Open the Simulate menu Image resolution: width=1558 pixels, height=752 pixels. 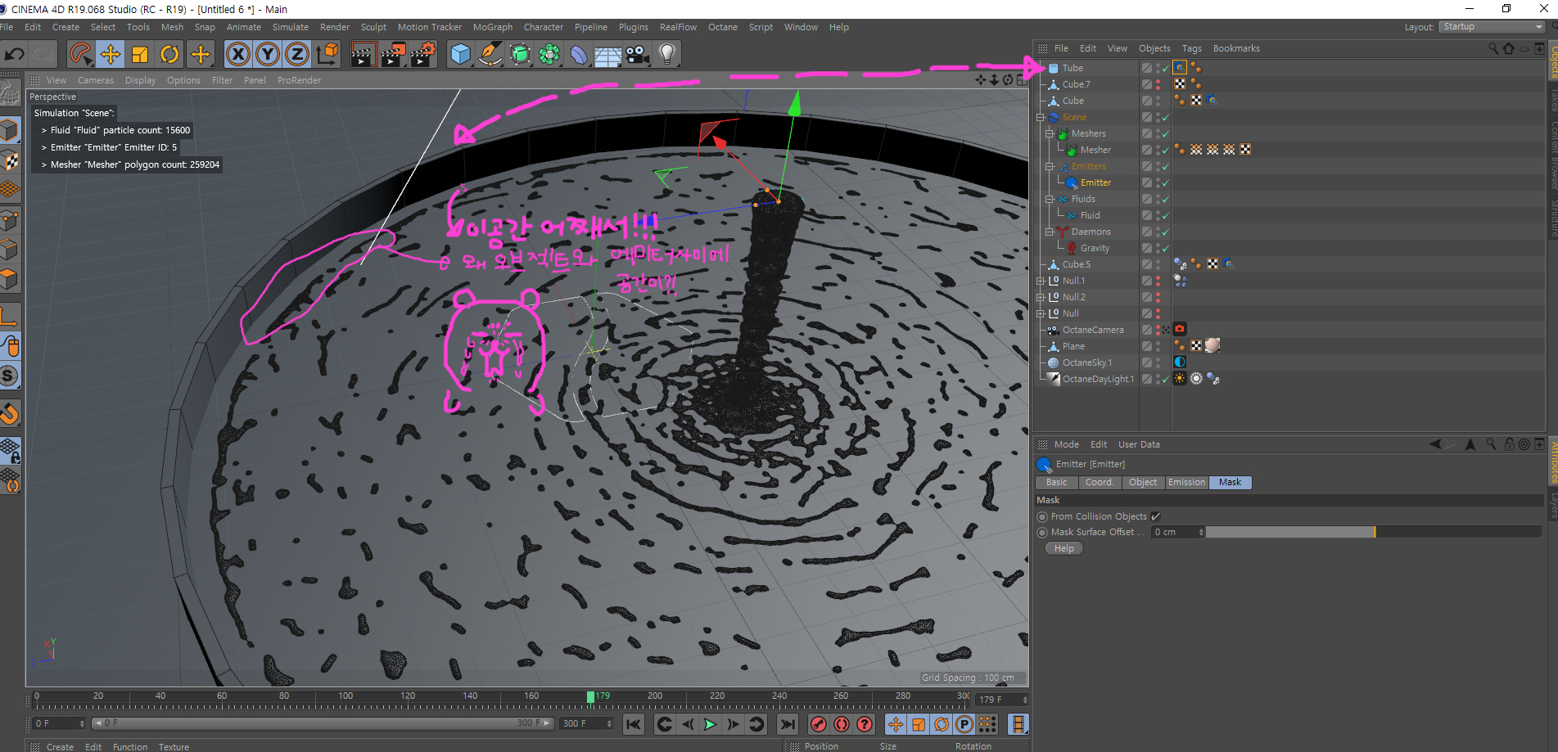290,27
